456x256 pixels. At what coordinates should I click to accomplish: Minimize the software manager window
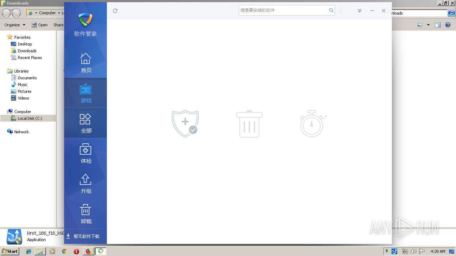pyautogui.click(x=372, y=11)
